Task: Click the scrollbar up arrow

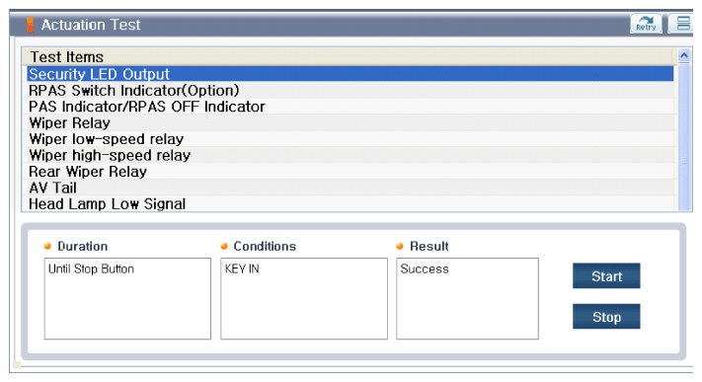Action: (x=683, y=55)
